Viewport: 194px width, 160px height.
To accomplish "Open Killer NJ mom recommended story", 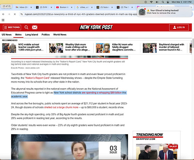I will pyautogui.click(x=124, y=47).
